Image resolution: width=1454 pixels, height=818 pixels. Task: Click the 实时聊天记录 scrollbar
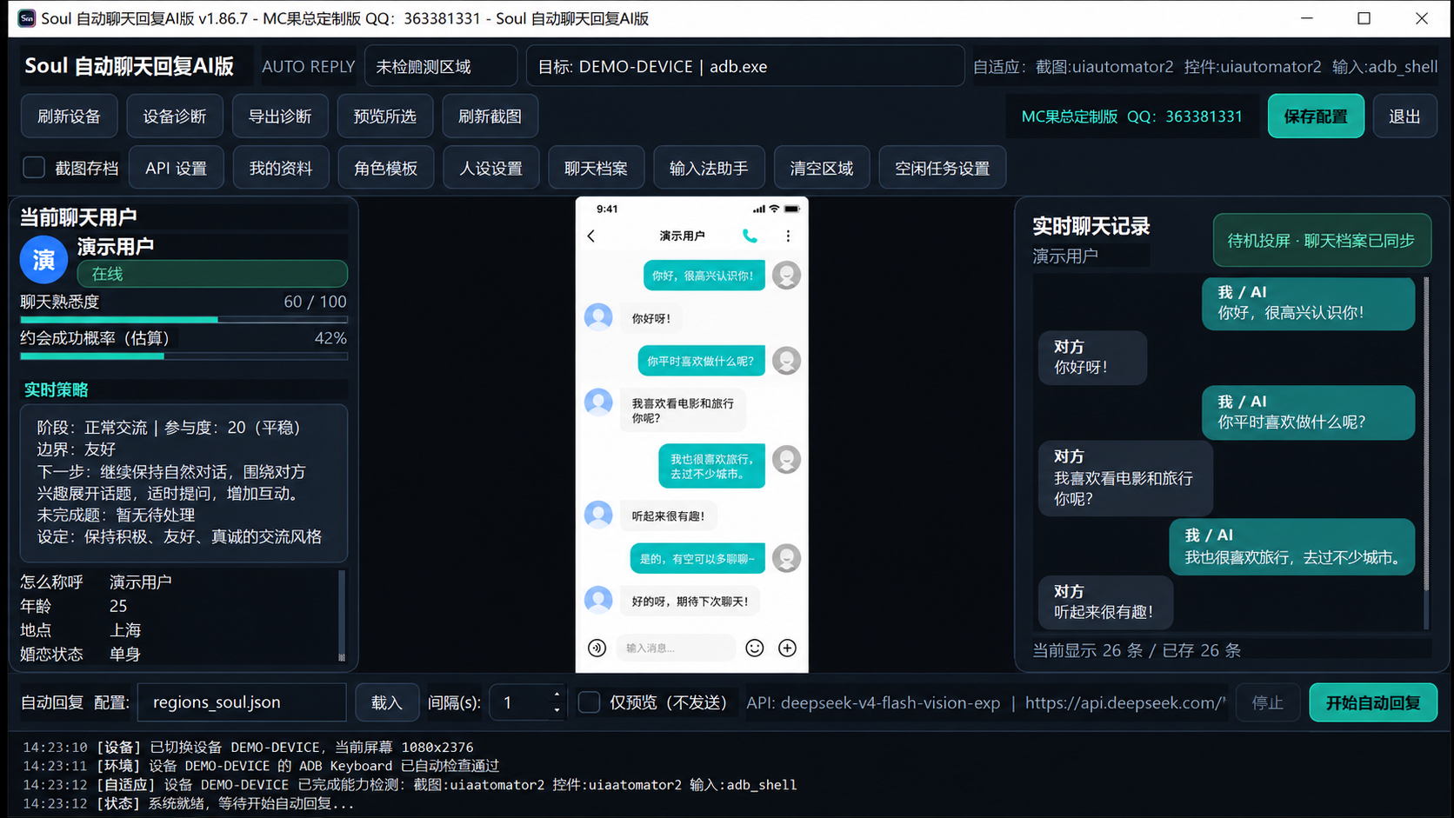point(1426,452)
